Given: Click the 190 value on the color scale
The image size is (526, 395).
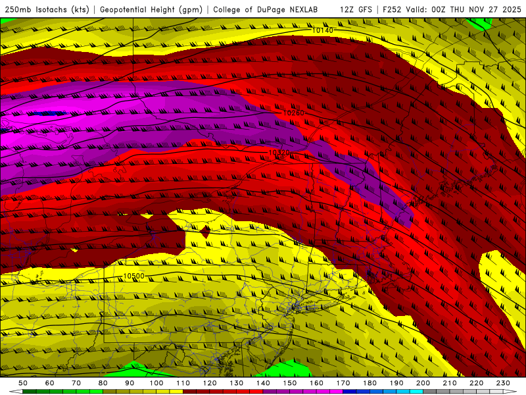Looking at the screenshot, I should pyautogui.click(x=396, y=383).
